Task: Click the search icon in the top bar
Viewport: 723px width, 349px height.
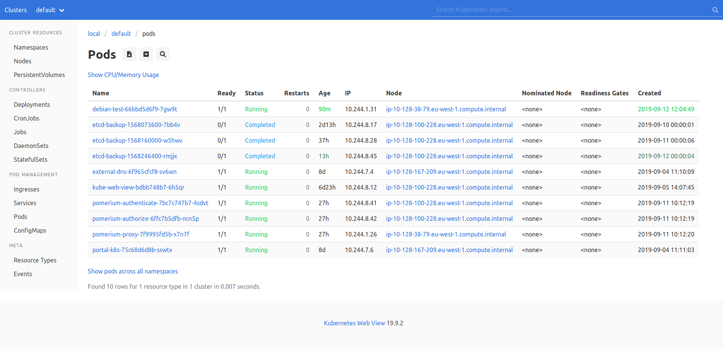Action: tap(714, 10)
